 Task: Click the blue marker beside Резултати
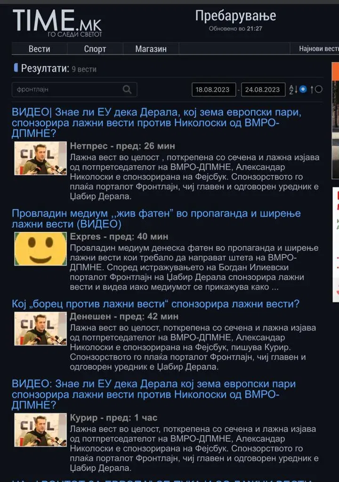coord(16,68)
